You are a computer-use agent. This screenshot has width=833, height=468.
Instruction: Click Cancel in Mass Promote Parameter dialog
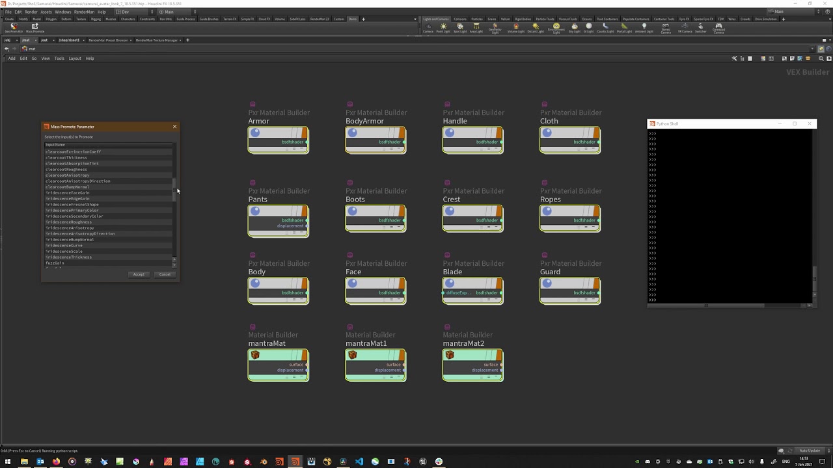[x=165, y=274]
